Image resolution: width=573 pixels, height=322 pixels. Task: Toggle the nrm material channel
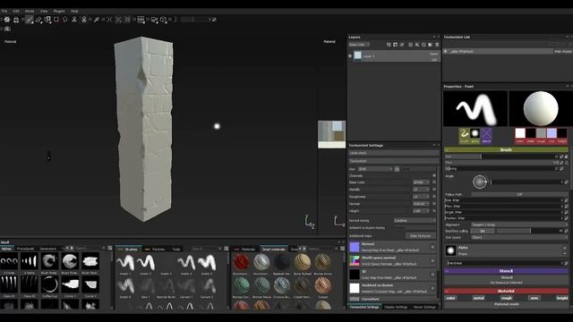click(535, 298)
